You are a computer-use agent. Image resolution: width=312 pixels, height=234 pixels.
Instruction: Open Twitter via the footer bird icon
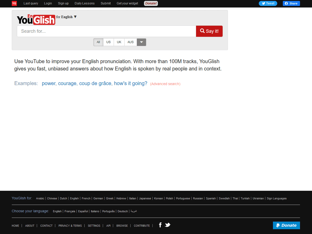click(x=167, y=225)
